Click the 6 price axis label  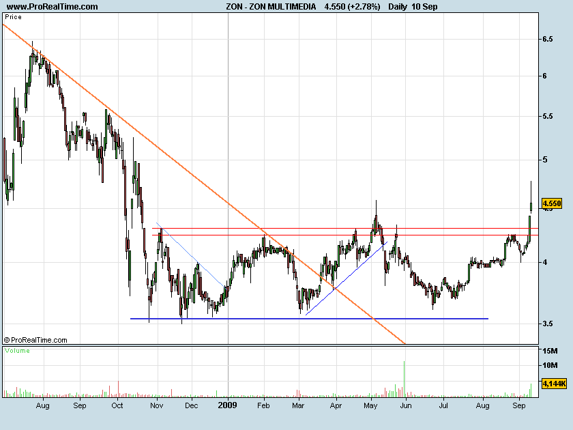click(x=545, y=76)
